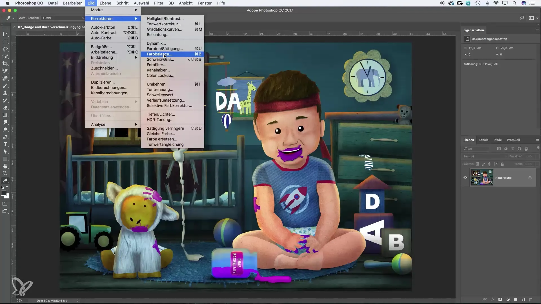Select the Quick Selection tool
The width and height of the screenshot is (541, 304).
click(5, 56)
